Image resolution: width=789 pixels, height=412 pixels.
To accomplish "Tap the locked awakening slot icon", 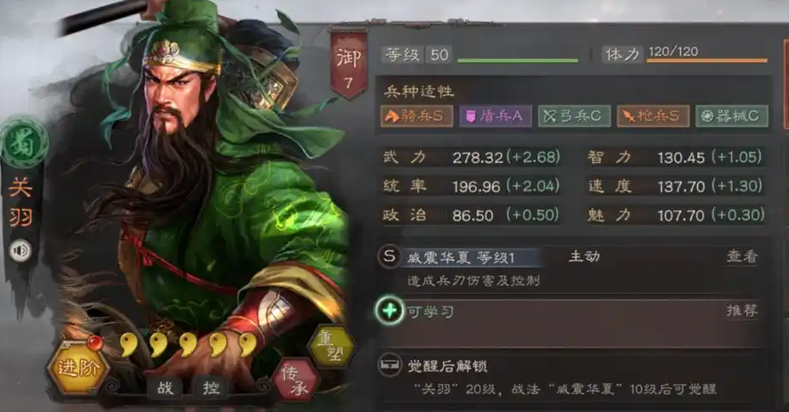I will [x=389, y=364].
